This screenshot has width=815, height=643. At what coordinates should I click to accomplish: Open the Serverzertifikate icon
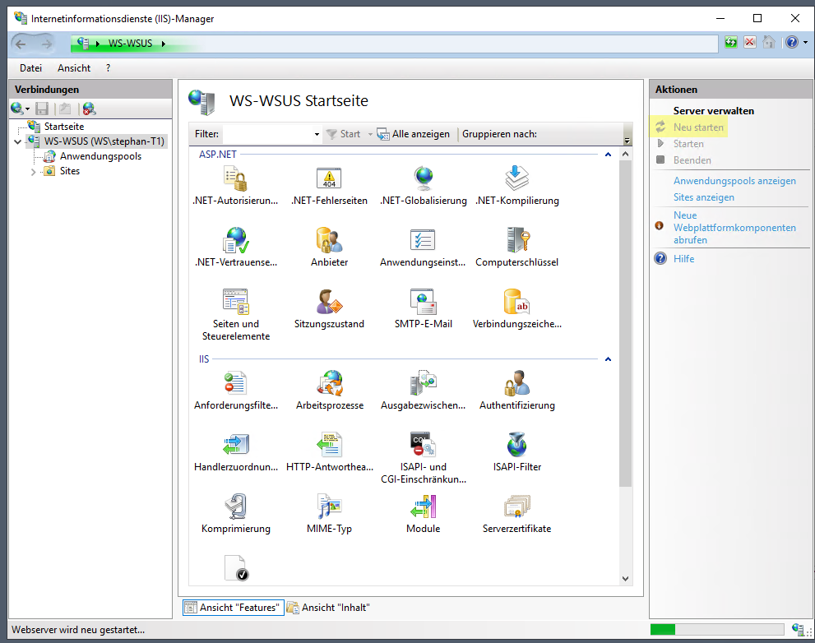point(516,507)
